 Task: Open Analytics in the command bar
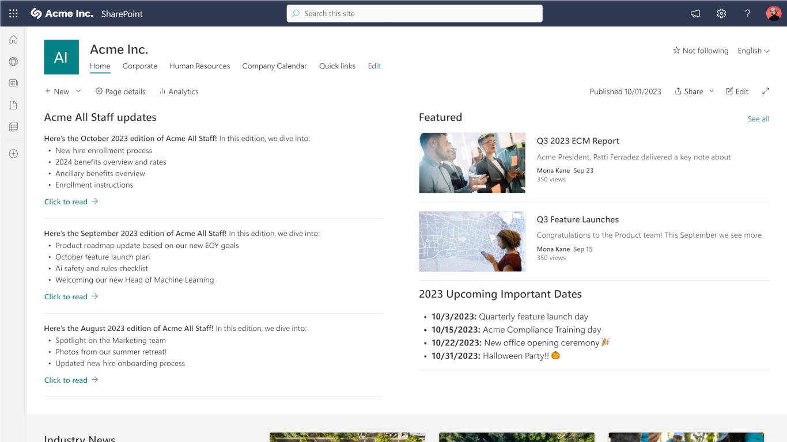tap(179, 92)
